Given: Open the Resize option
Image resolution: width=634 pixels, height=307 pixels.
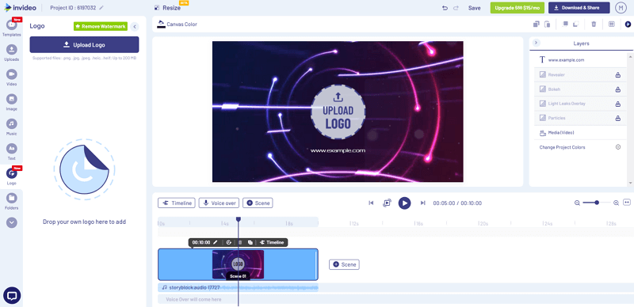Looking at the screenshot, I should coord(168,8).
